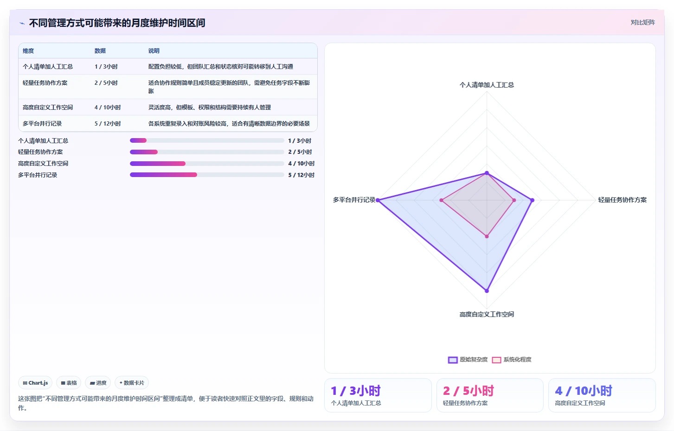Click pink radar point on 轻量任务协作方案 axis
Screen dimensions: 674x431
coord(514,200)
